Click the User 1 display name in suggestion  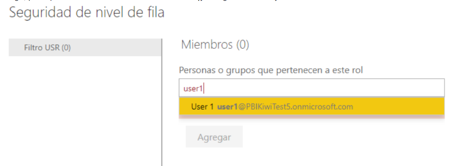203,107
